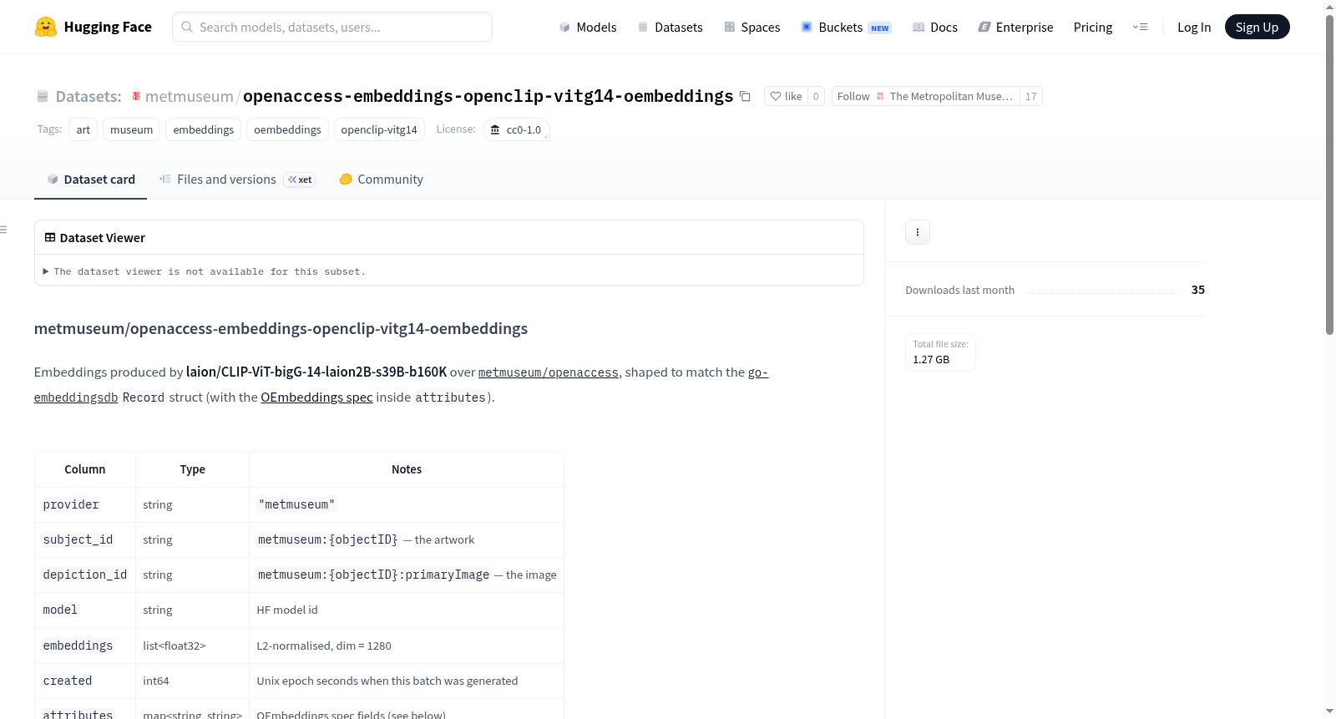1336x719 pixels.
Task: Open the OEmbeddings spec link
Action: click(x=316, y=397)
